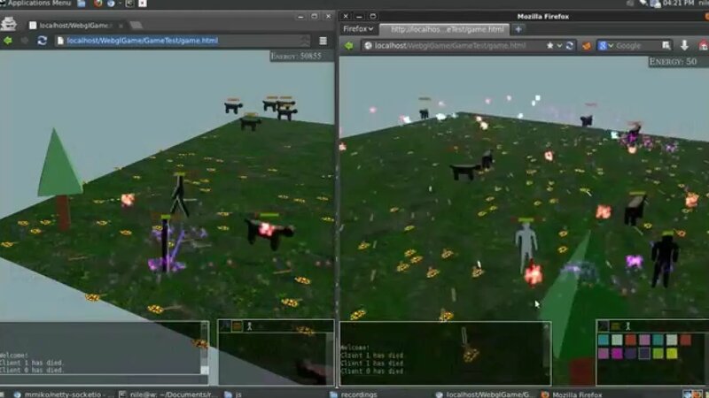The height and width of the screenshot is (398, 709).
Task: Go back in the Chrome window
Action: click(x=8, y=41)
